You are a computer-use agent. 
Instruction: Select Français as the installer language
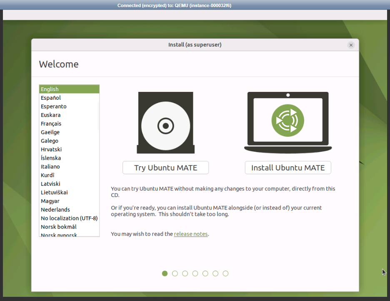coord(51,123)
